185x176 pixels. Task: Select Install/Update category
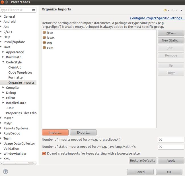(14, 42)
